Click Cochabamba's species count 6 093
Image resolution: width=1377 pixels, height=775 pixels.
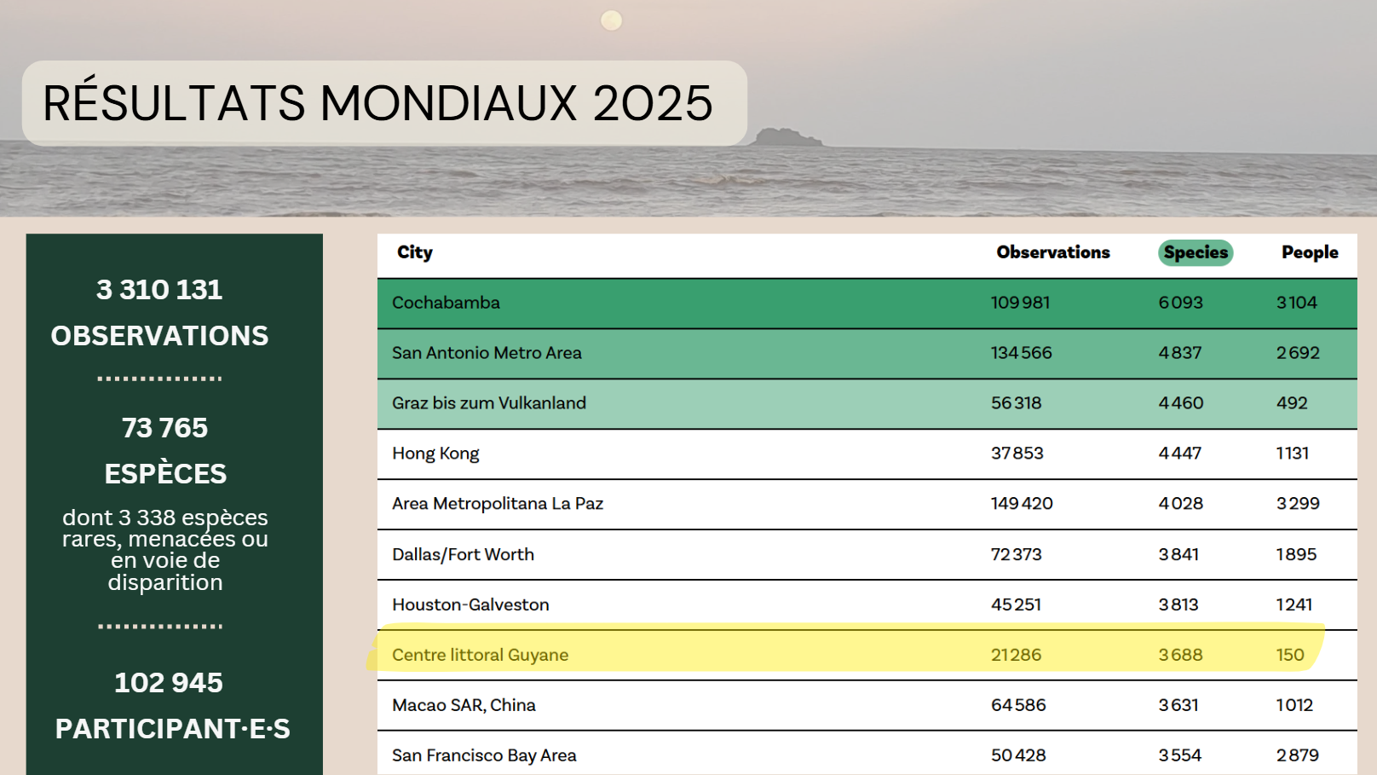coord(1180,303)
